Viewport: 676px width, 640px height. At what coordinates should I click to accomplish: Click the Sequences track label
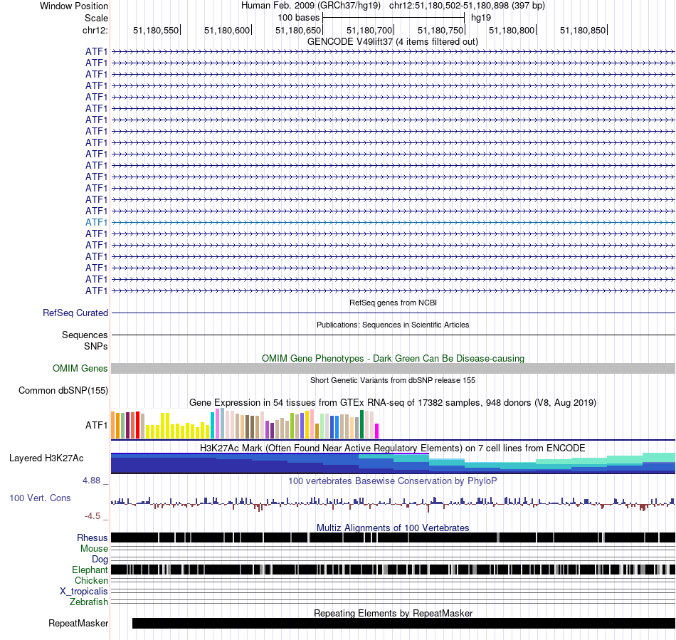pyautogui.click(x=85, y=335)
